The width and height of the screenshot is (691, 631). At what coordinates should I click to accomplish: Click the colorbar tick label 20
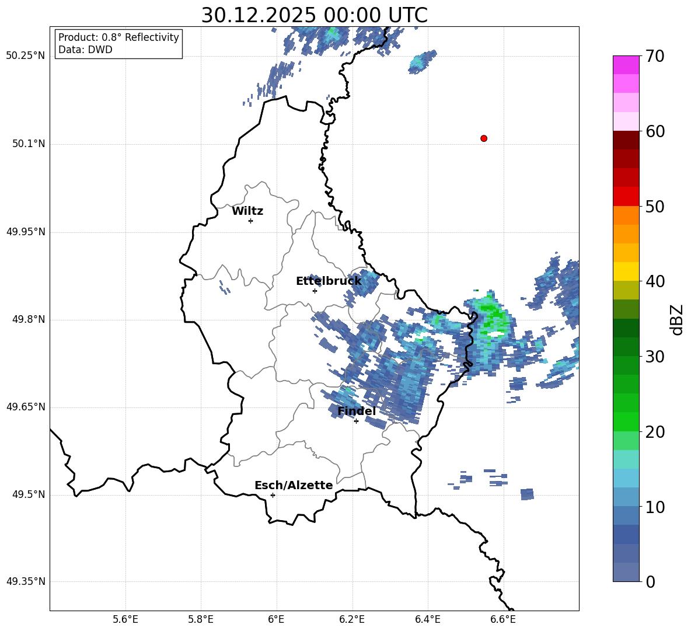coord(655,432)
